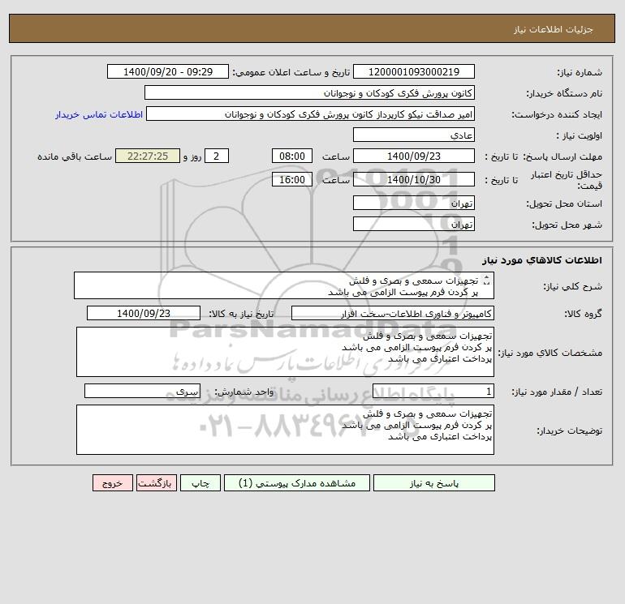Click the delivery province field تهران
This screenshot has height=604, width=625.
click(x=414, y=203)
